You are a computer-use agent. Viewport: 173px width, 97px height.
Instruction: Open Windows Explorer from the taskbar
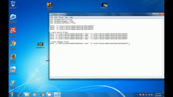[x=27, y=95]
